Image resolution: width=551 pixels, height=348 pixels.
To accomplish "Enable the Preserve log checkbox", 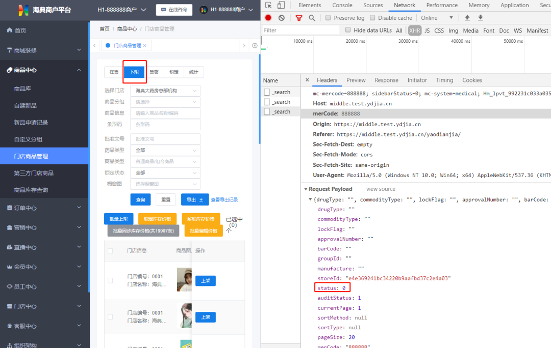I will (328, 17).
